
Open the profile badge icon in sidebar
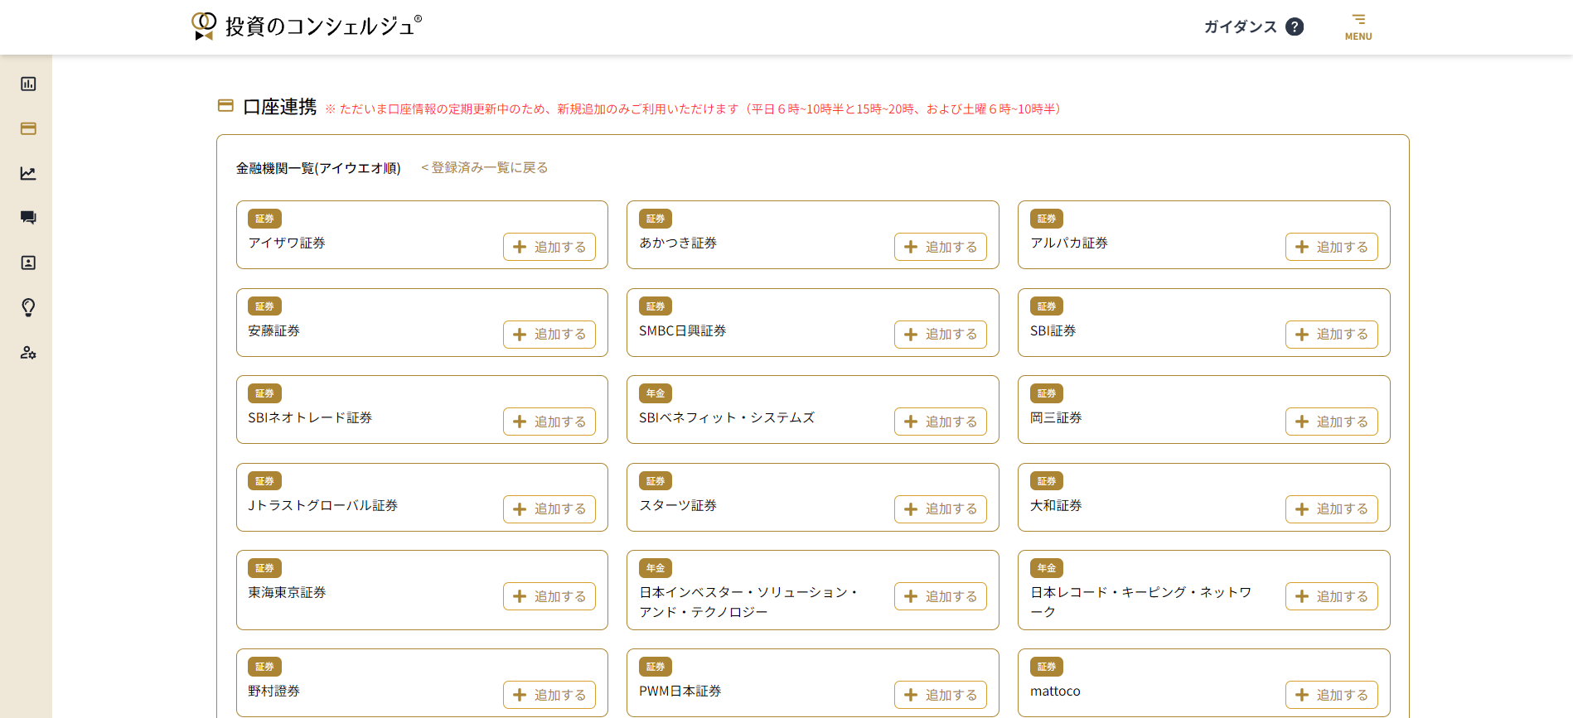pyautogui.click(x=28, y=263)
